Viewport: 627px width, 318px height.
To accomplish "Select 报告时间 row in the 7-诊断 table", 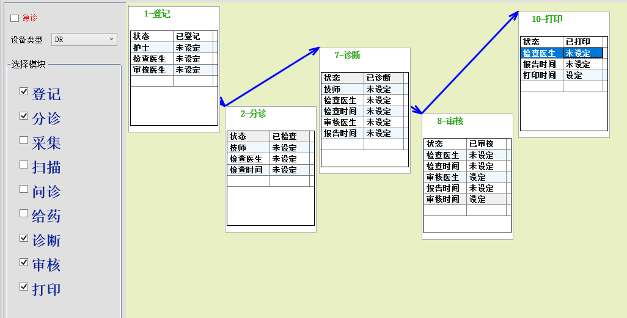I will [340, 134].
